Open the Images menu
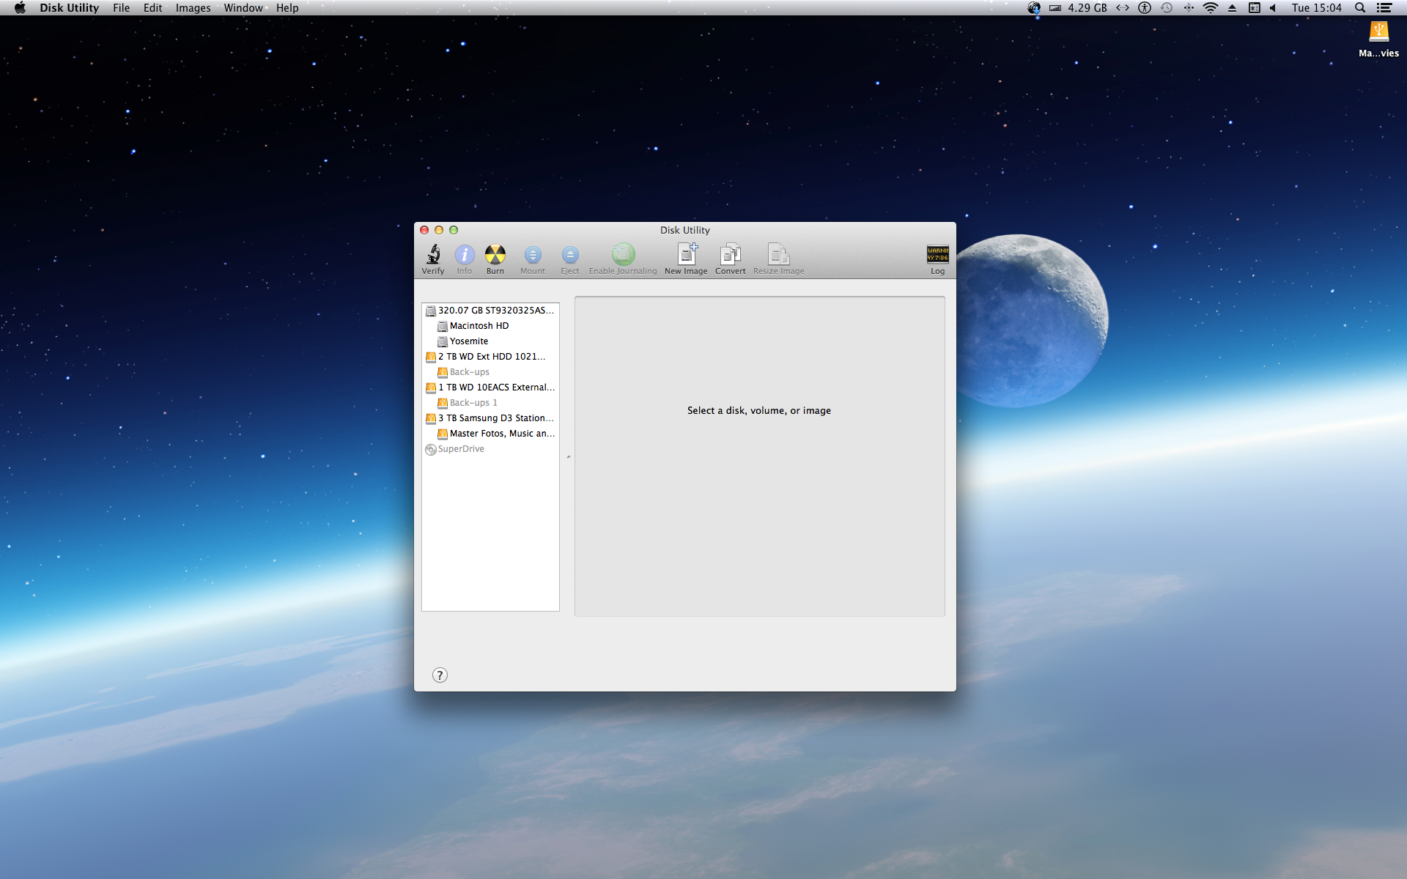Screen dimensions: 1407x879 193,8
